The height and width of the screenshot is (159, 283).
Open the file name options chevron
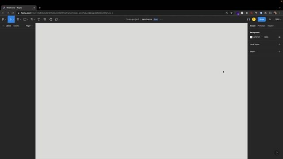pos(161,19)
